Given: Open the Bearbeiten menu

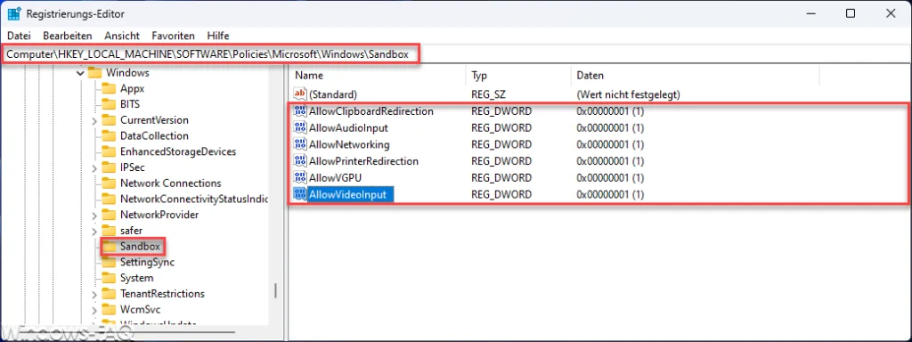Looking at the screenshot, I should (x=68, y=36).
